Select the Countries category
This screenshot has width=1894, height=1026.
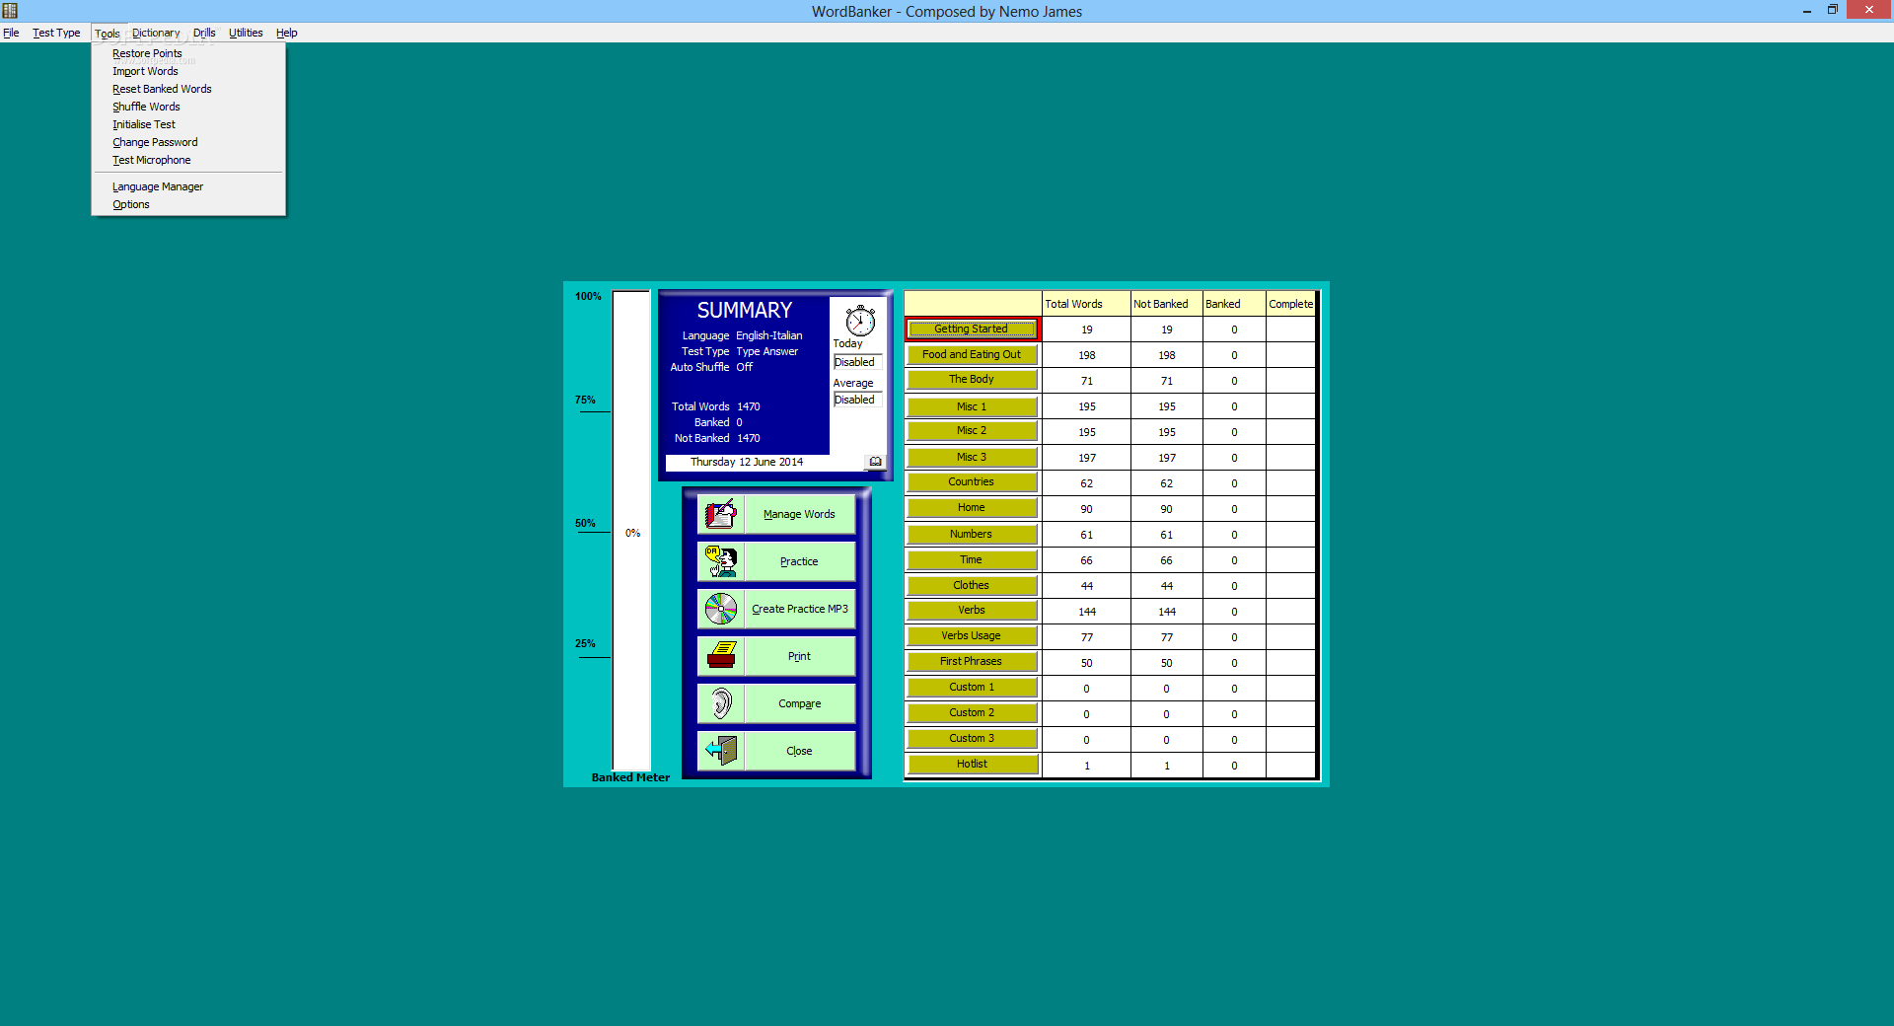tap(972, 481)
